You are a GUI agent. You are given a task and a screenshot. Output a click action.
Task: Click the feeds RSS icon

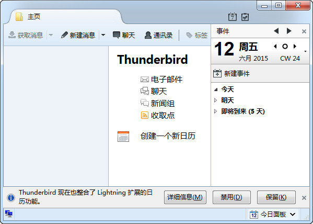[145, 115]
